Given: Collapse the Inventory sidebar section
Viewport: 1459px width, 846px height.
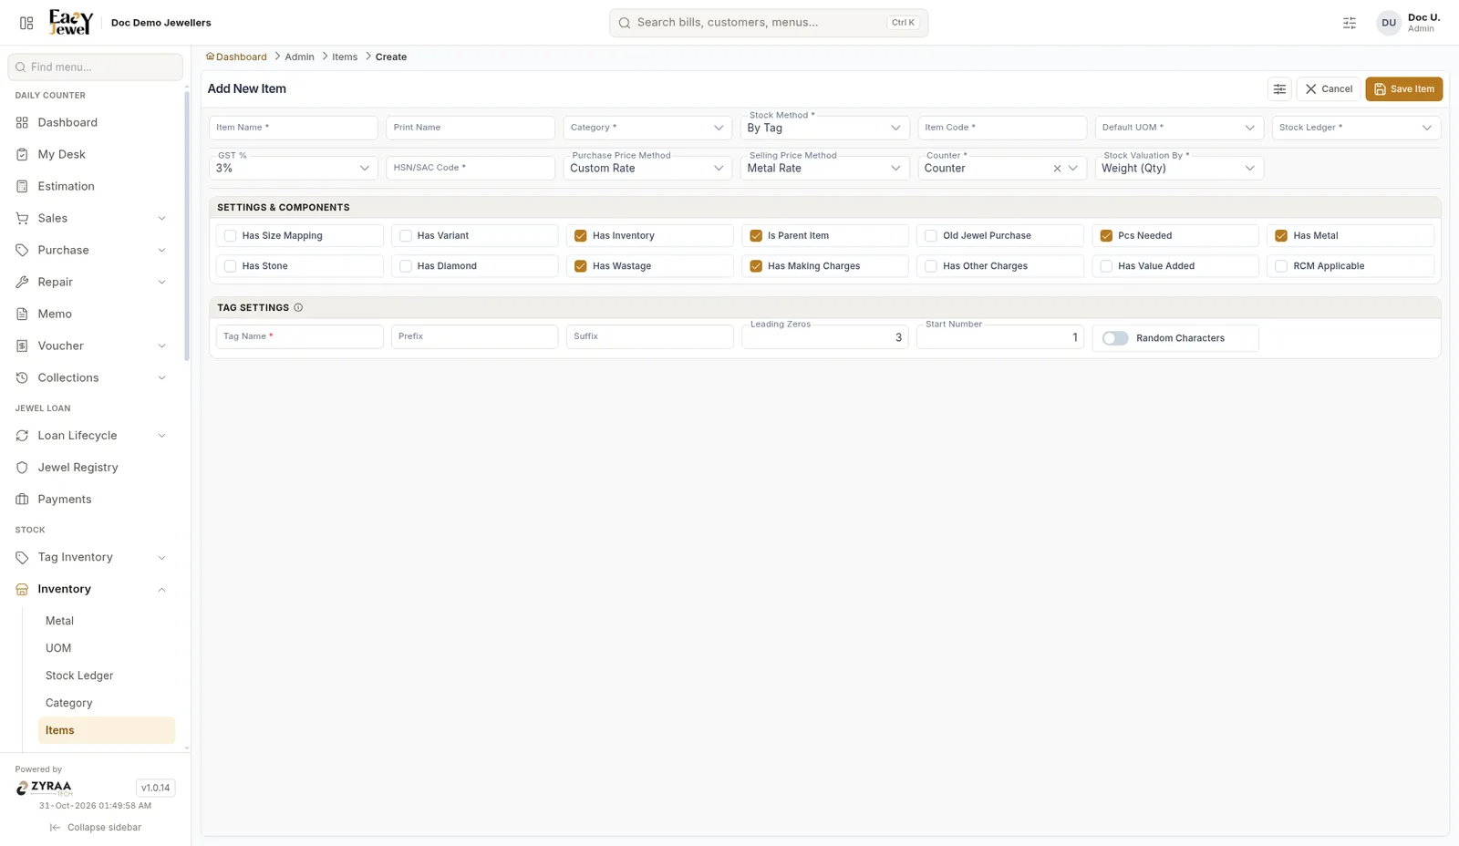Looking at the screenshot, I should (92, 589).
